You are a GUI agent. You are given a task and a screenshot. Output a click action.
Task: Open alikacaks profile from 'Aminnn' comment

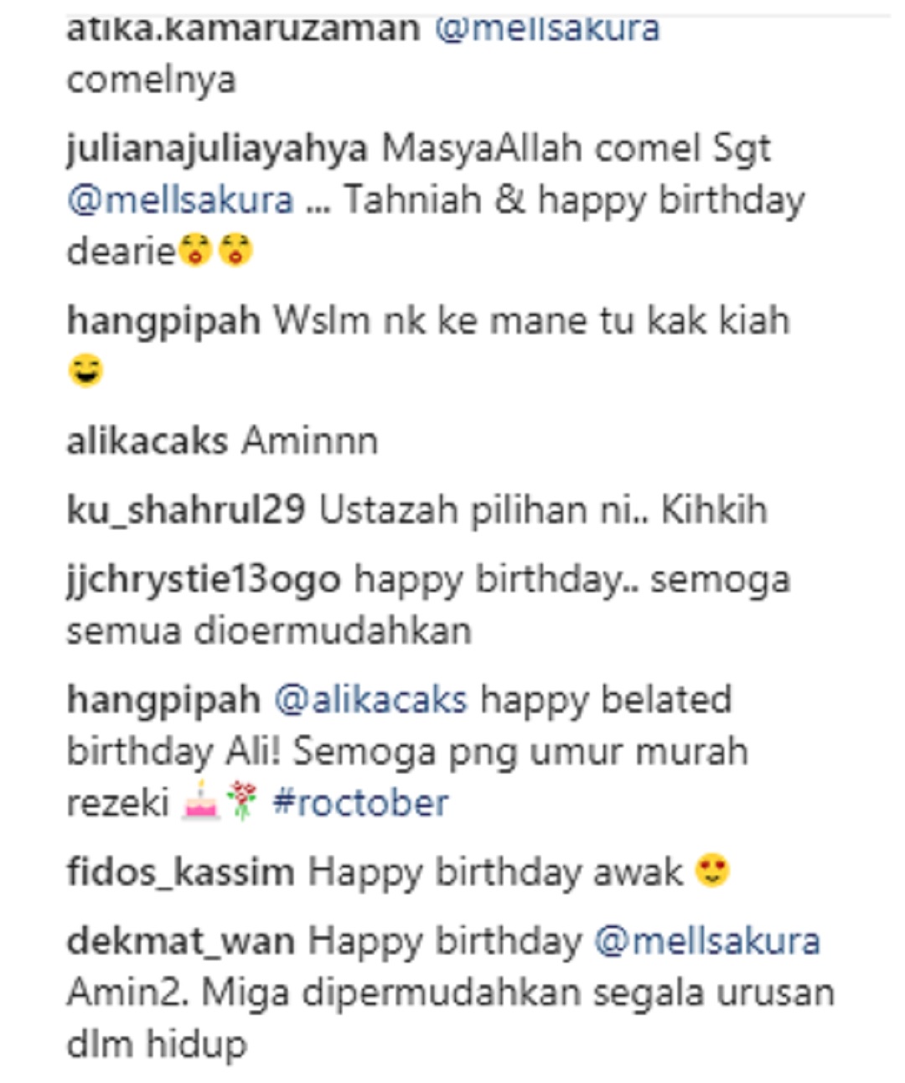pyautogui.click(x=147, y=442)
